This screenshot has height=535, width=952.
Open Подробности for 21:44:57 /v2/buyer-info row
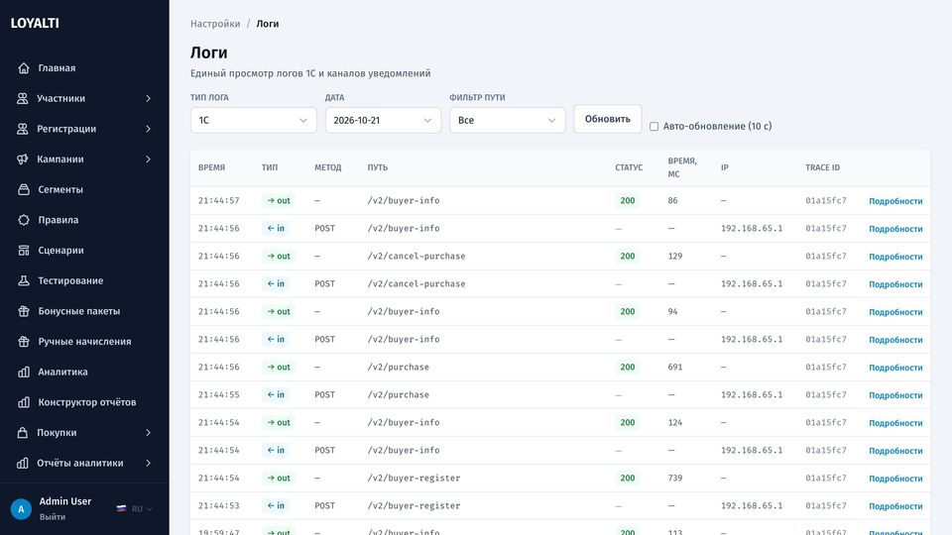click(895, 201)
